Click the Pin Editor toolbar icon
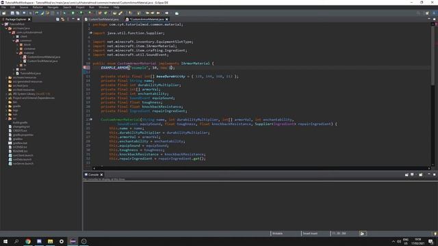 pos(177,13)
